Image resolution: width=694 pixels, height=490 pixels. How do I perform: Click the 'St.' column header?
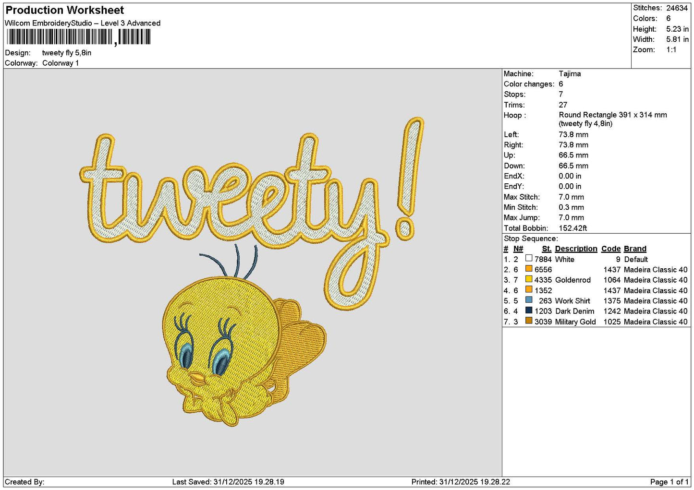pyautogui.click(x=547, y=249)
